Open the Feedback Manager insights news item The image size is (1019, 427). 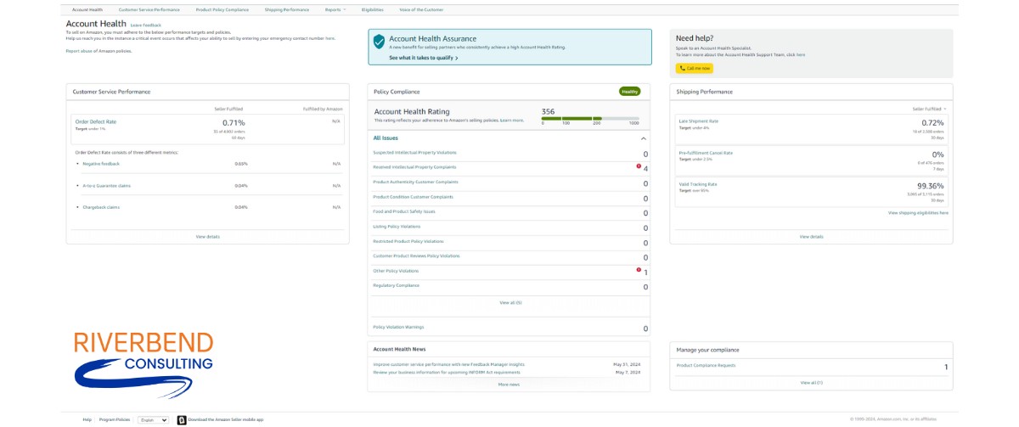click(x=448, y=364)
